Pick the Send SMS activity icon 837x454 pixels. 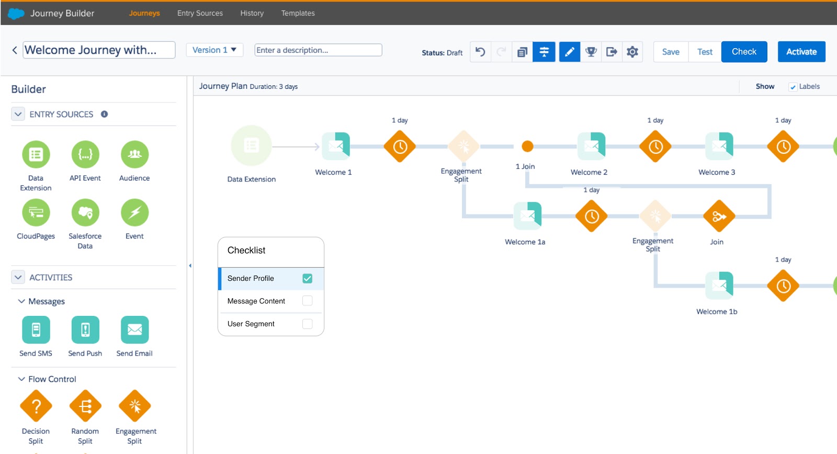pyautogui.click(x=36, y=330)
